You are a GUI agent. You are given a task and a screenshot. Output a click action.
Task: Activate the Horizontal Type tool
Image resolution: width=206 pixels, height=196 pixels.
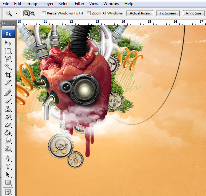pos(8,166)
